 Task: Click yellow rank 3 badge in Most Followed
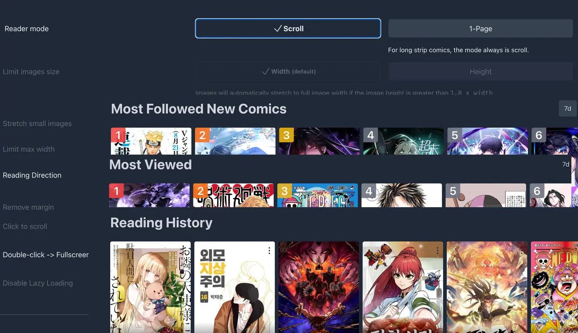click(x=286, y=136)
